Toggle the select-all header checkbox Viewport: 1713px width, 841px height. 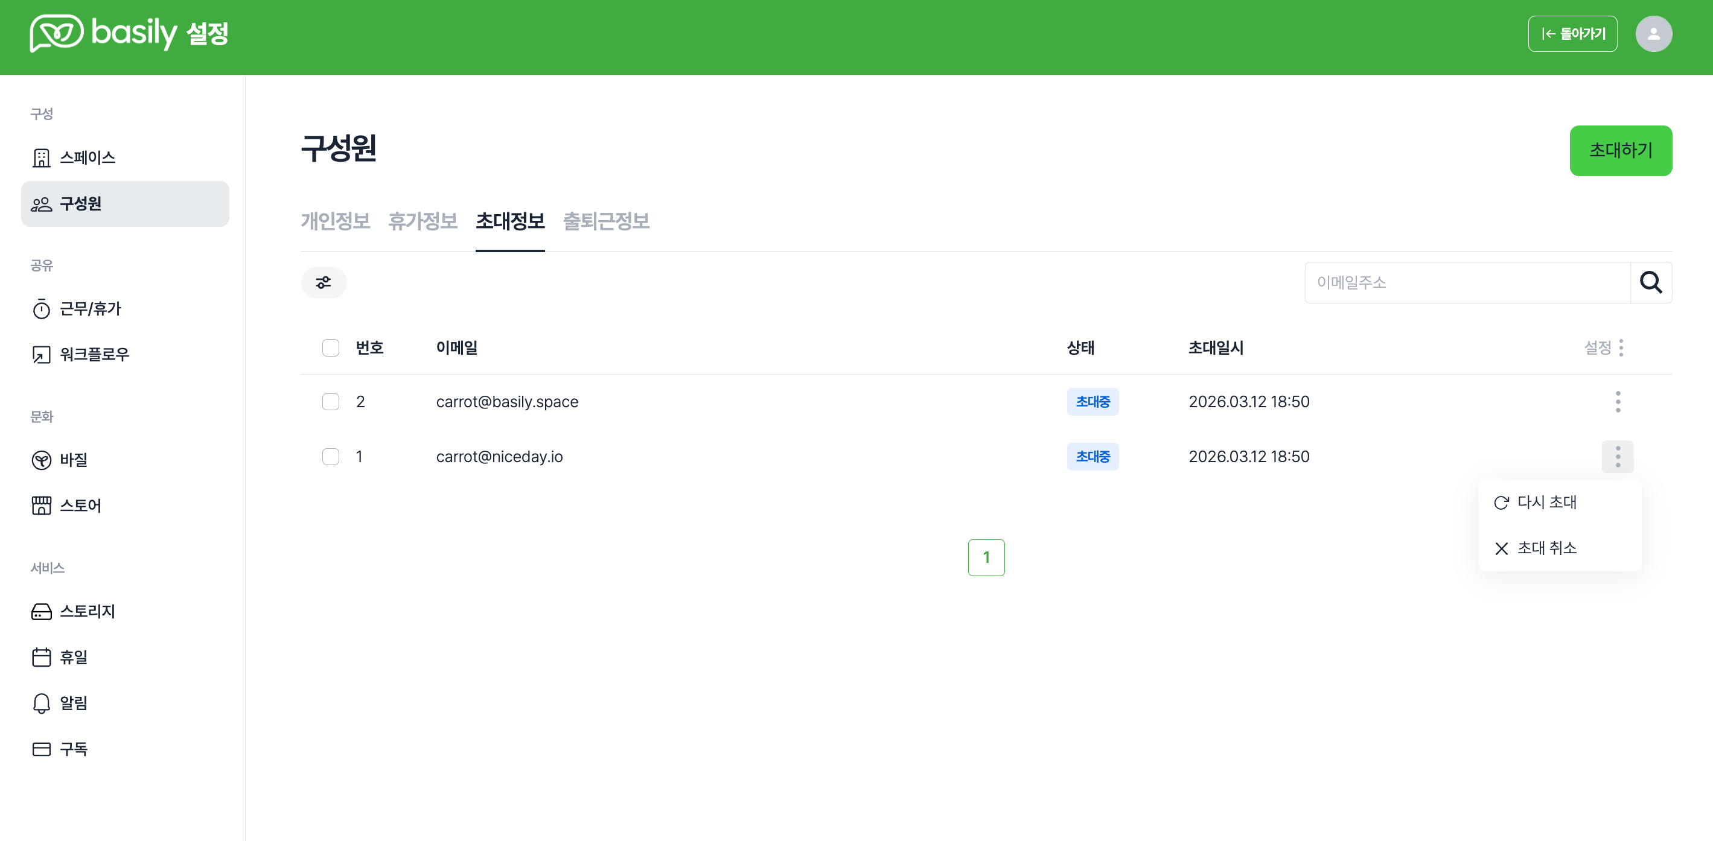coord(331,348)
